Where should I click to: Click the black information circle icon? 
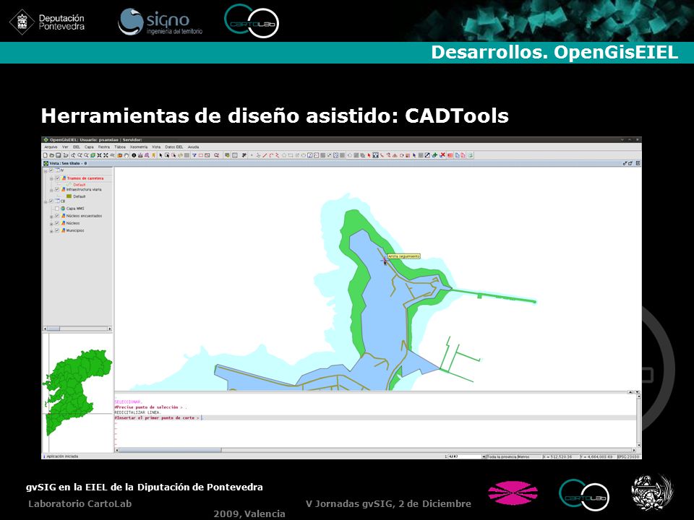(134, 155)
